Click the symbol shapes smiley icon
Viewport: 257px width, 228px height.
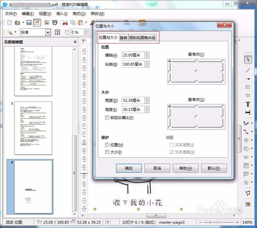tap(246, 149)
